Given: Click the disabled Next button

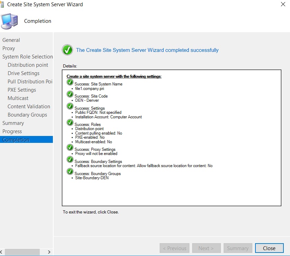Looking at the screenshot, I should (x=206, y=248).
